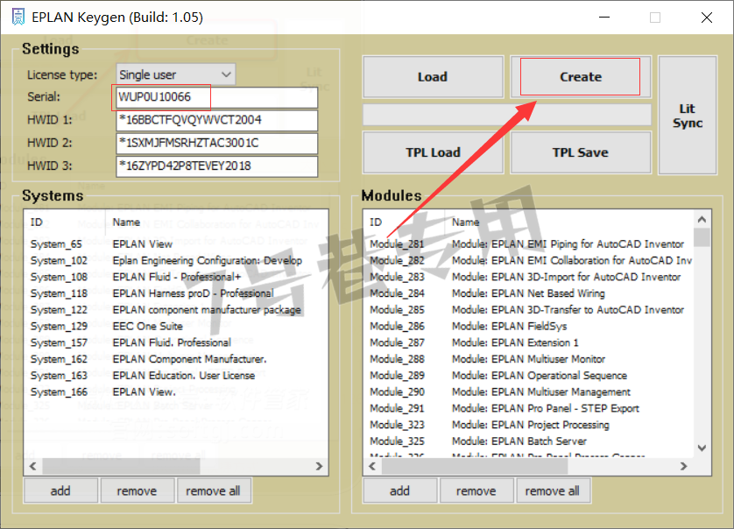The height and width of the screenshot is (529, 734).
Task: Click the ID column header in Modules list
Action: tap(405, 222)
